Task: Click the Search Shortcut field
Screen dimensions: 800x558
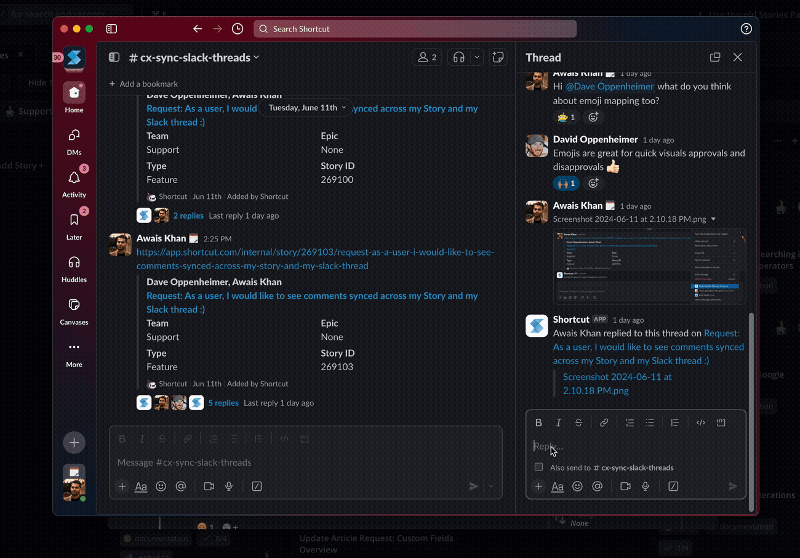Action: click(x=415, y=28)
